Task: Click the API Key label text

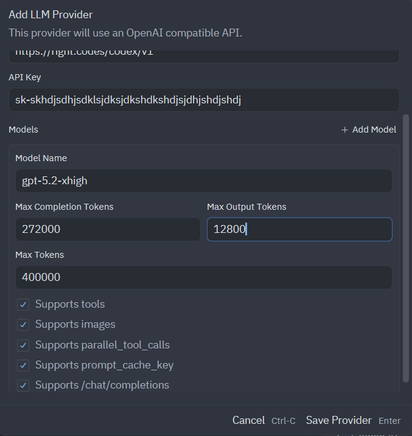Action: [25, 77]
